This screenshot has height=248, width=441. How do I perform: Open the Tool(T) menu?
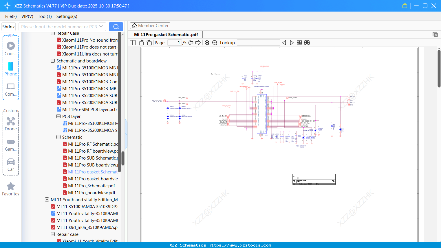click(45, 16)
